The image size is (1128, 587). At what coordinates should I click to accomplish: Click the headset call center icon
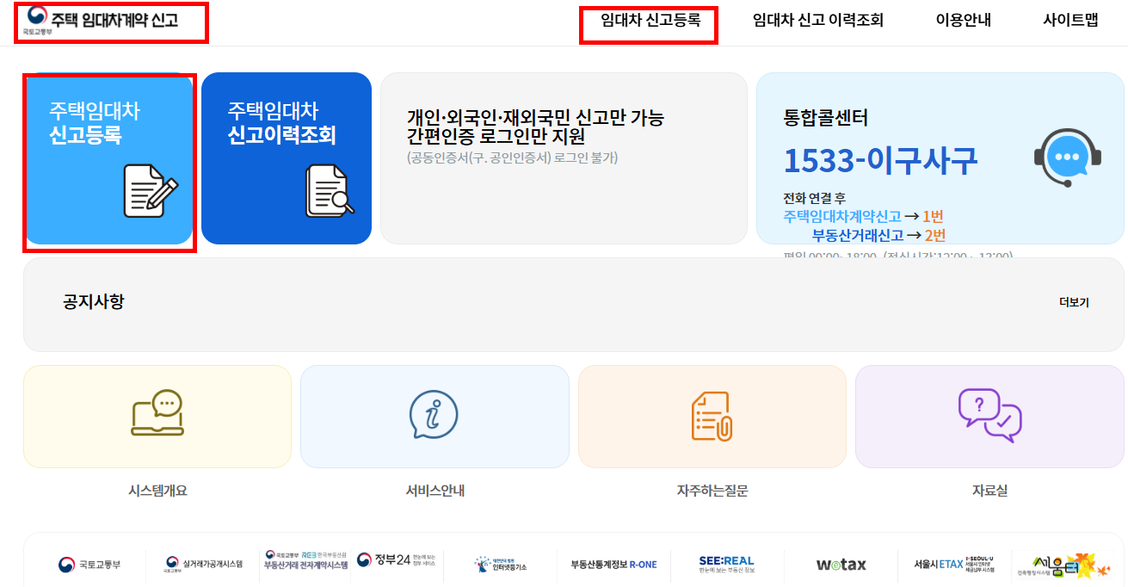pyautogui.click(x=1067, y=158)
